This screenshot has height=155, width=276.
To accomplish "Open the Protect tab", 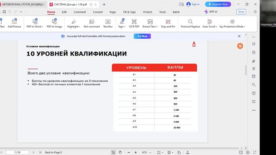I will pyautogui.click(x=147, y=12).
